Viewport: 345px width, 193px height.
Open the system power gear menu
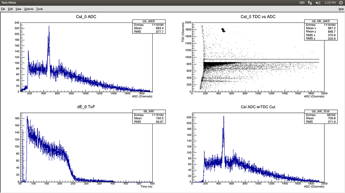pyautogui.click(x=340, y=3)
